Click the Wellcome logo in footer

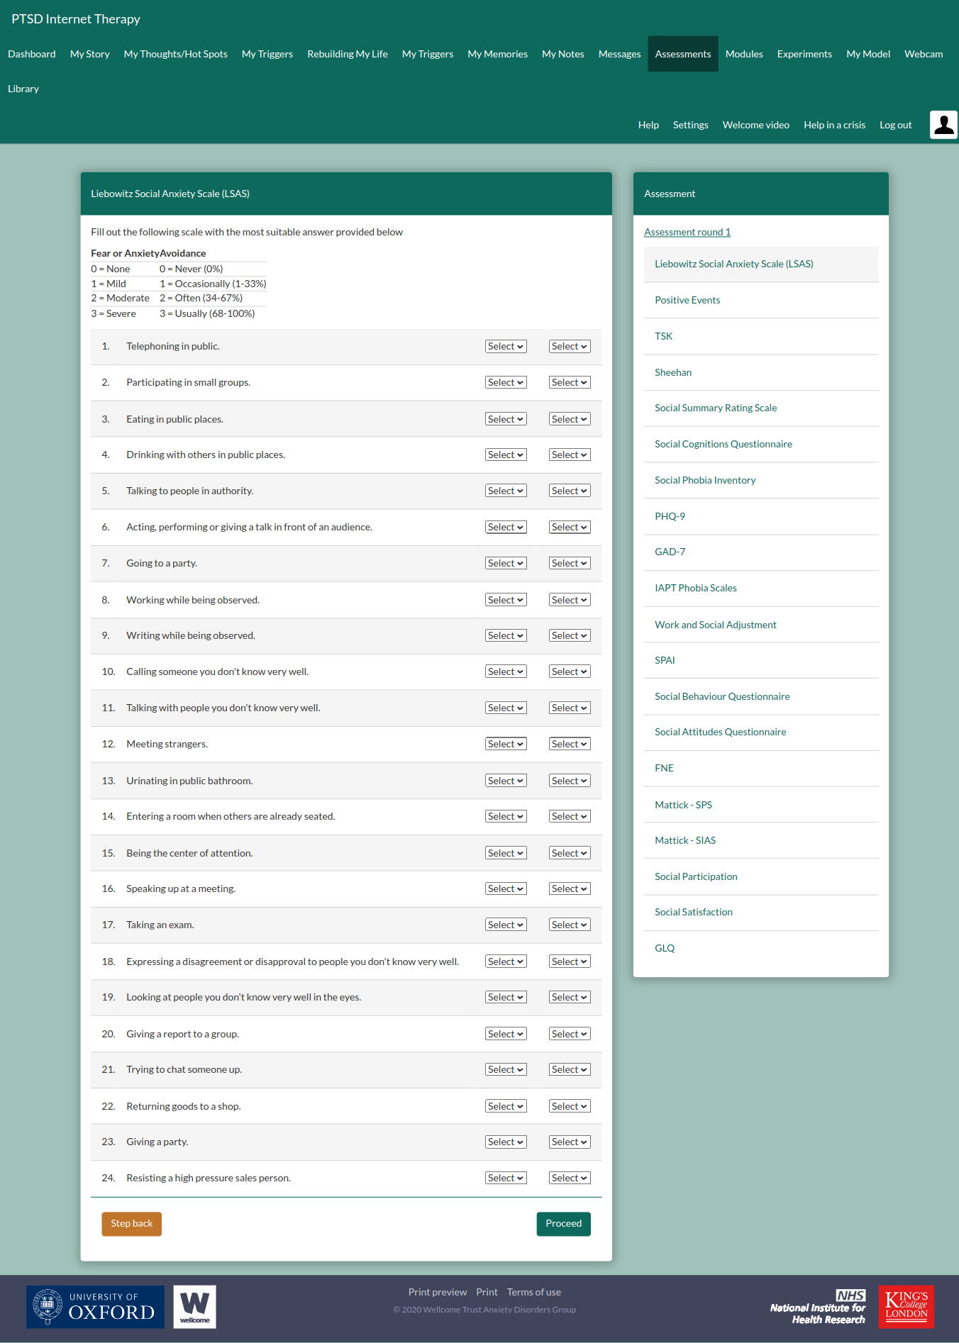[194, 1306]
